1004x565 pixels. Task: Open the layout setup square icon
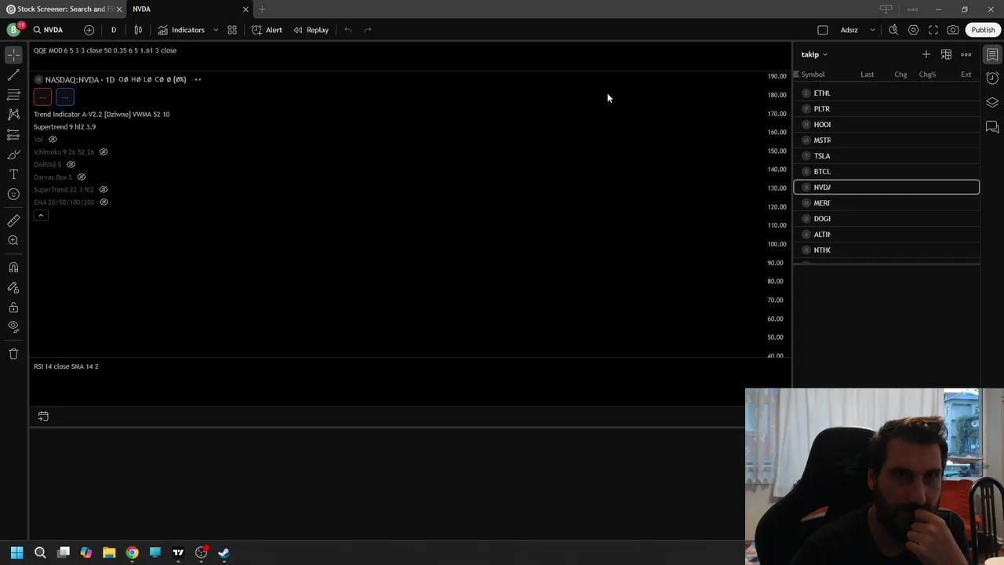point(823,30)
